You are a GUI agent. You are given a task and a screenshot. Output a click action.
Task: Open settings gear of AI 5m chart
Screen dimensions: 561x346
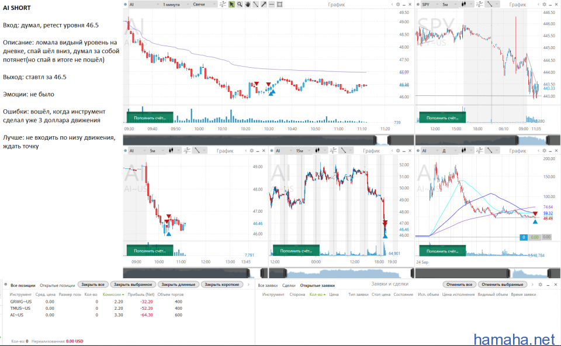coord(251,151)
